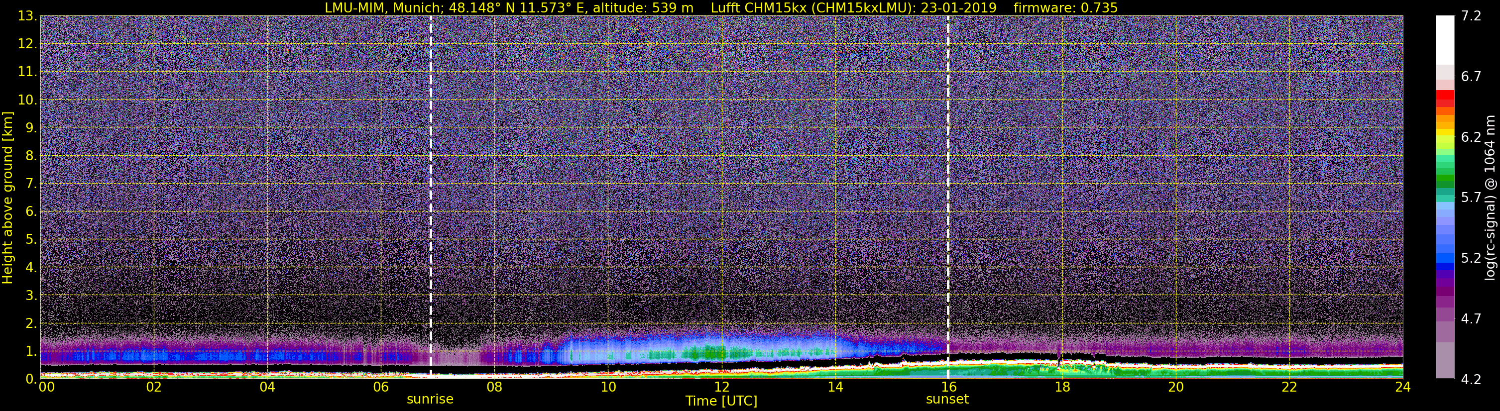Click the firmware: 0.735 text in title

1065,7
